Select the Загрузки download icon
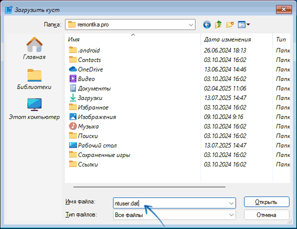This screenshot has width=297, height=229. [x=73, y=97]
